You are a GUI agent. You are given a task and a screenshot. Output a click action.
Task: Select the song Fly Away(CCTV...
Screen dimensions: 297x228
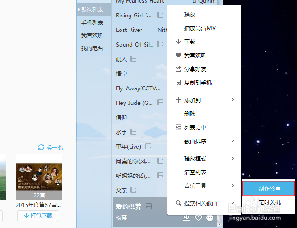[138, 88]
